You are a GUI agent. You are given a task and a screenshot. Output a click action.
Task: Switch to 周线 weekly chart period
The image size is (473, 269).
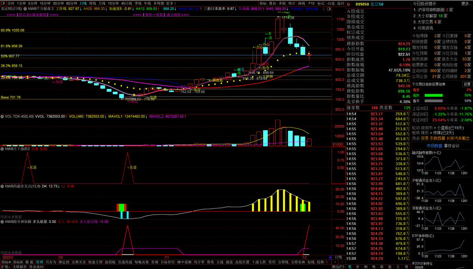pos(93,3)
